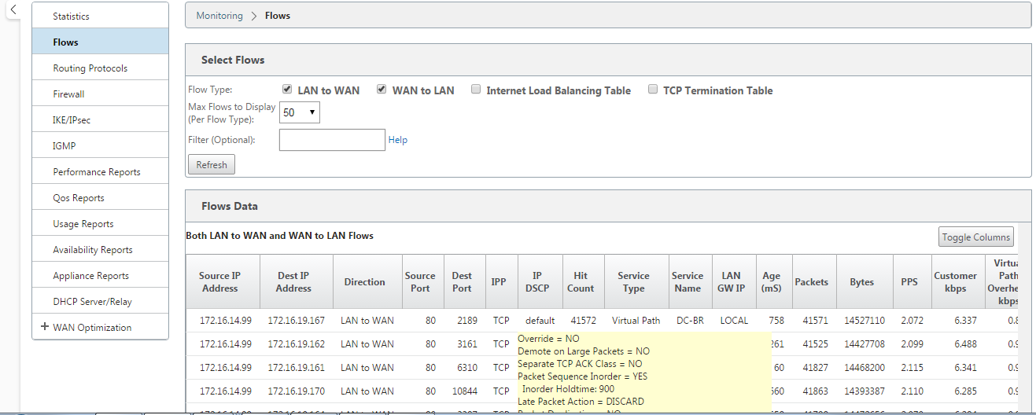Select Flows in the sidebar
The height and width of the screenshot is (415, 1036).
[100, 42]
